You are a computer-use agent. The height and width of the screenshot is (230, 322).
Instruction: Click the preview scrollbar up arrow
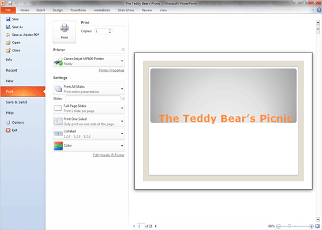tap(318, 22)
